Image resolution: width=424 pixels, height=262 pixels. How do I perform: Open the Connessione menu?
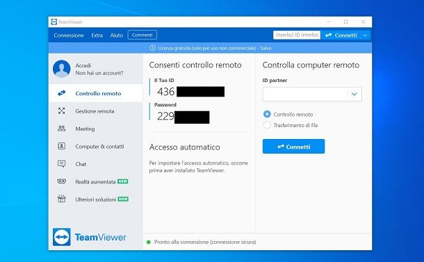tap(69, 35)
